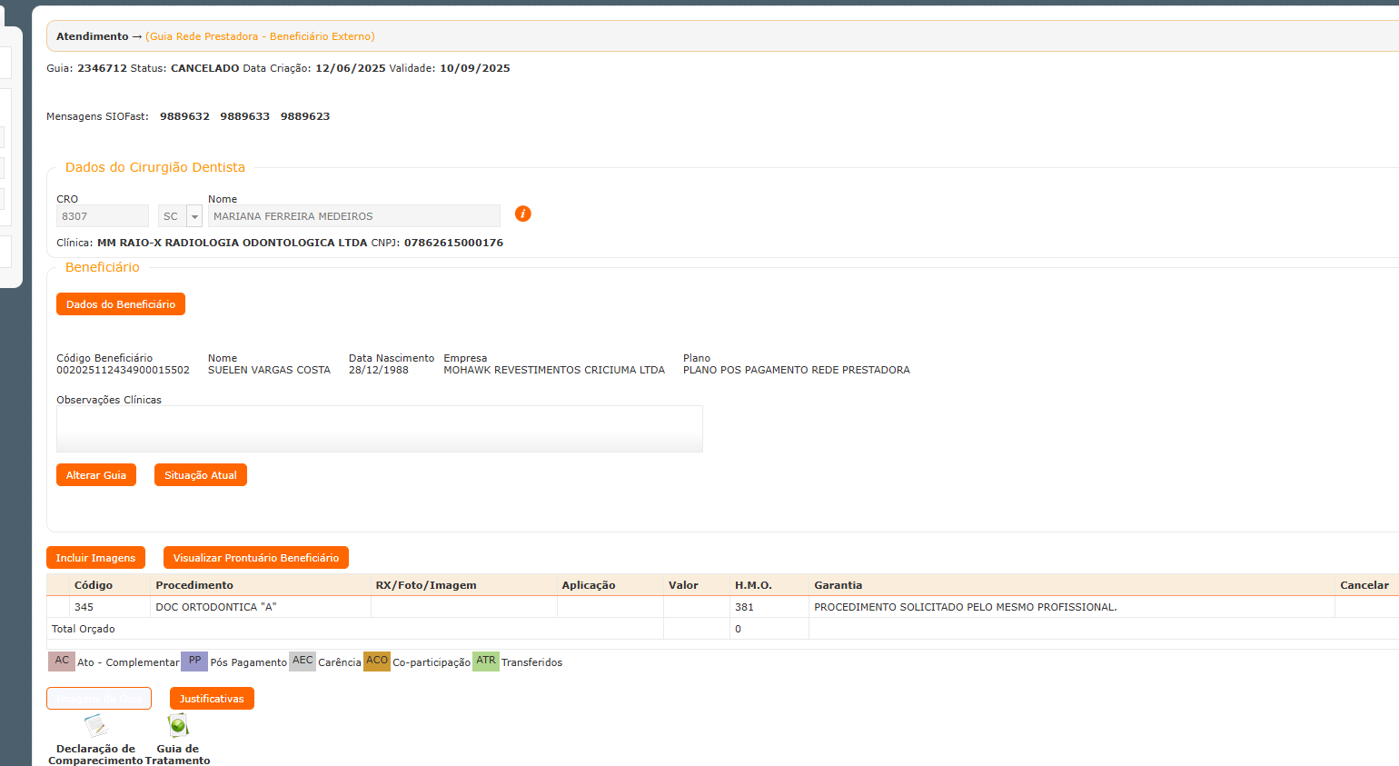Click the AC Ato-Complementar color legend swatch
Screen dimensions: 1399x766
pos(62,662)
